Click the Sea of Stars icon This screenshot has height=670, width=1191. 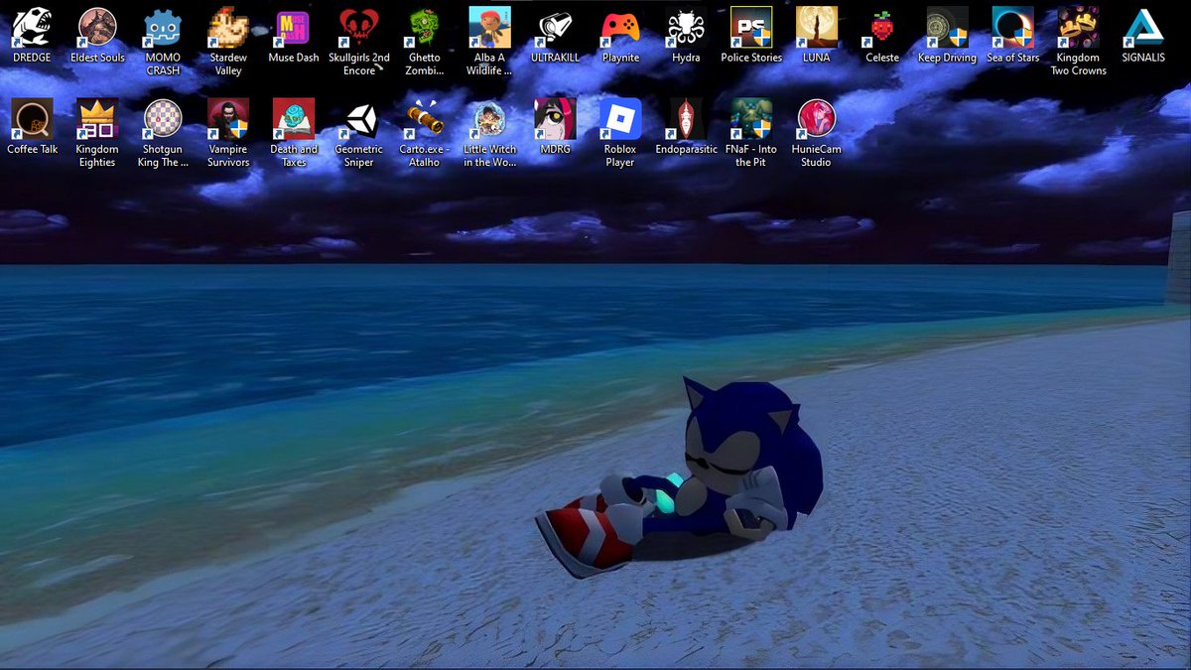click(1012, 28)
